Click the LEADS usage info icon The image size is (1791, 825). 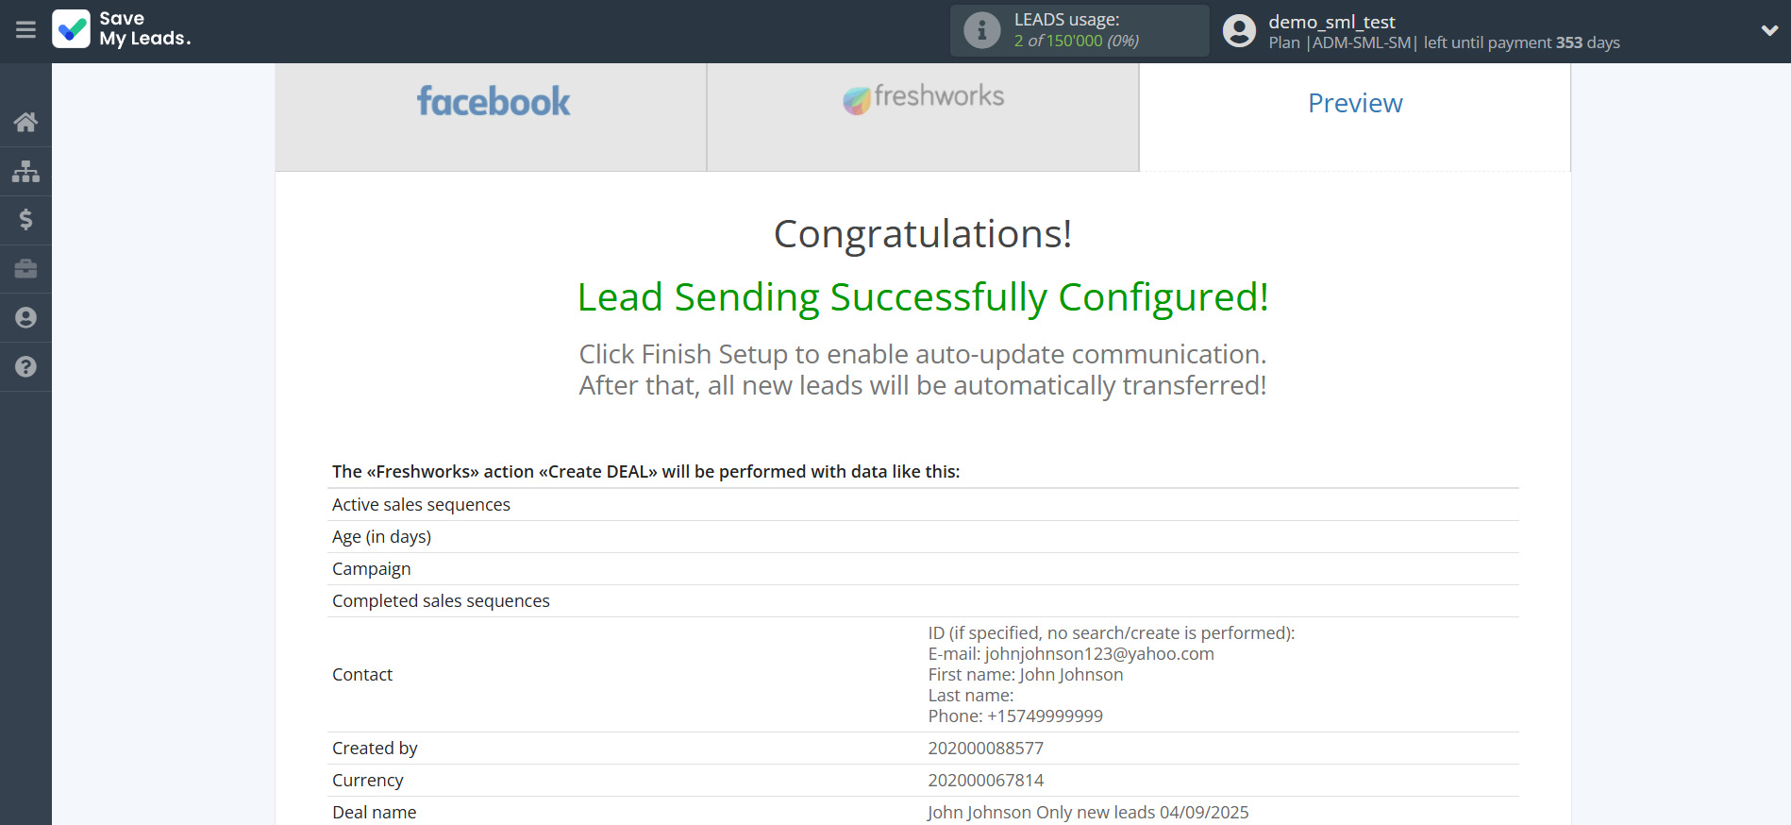pyautogui.click(x=981, y=30)
